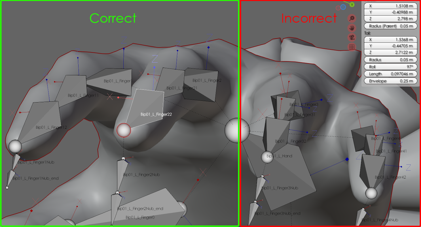Screen dimensions: 421x227
Task: Select the Bip01_L_Finger1Nub_end bone
Action: 10,178
